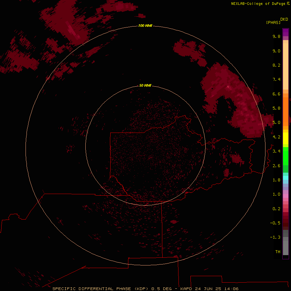The image size is (291, 291).
Task: Click the 5.0 scale value
Action: coord(276,123)
